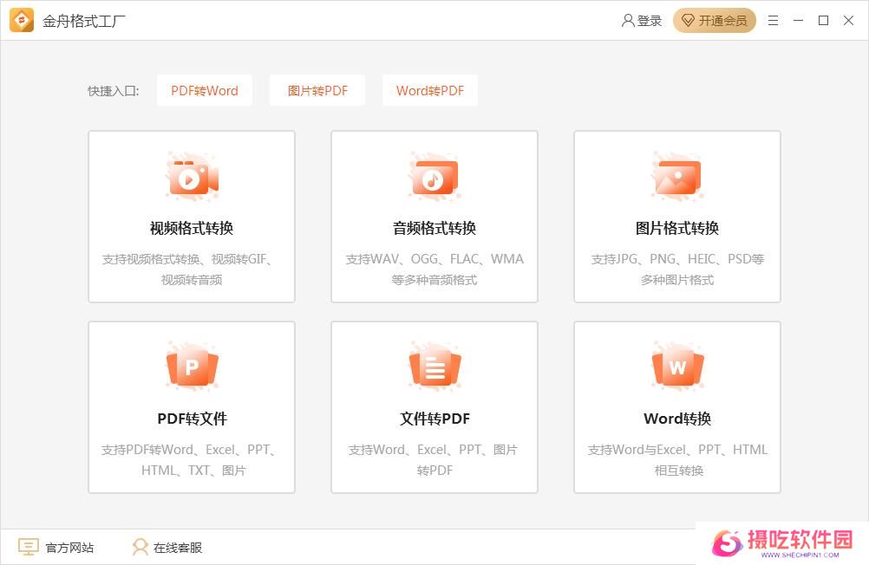The width and height of the screenshot is (869, 565).
Task: Select the 视频格式转换 title
Action: 192,228
